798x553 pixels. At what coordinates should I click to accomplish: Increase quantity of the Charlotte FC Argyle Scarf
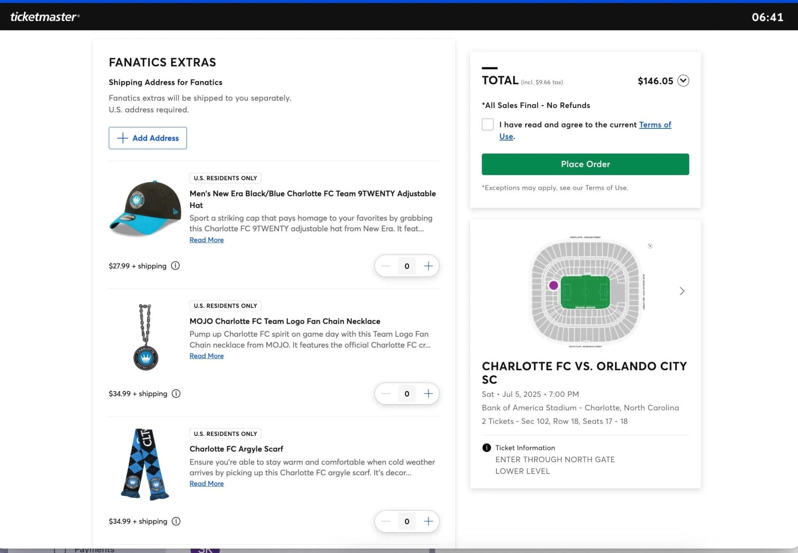pos(428,521)
